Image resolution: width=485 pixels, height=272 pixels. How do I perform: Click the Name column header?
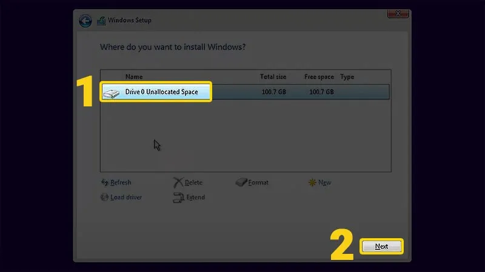[134, 77]
